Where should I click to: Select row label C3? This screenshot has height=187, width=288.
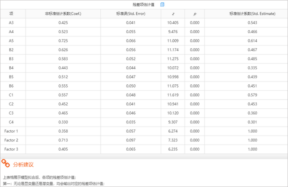(11, 113)
